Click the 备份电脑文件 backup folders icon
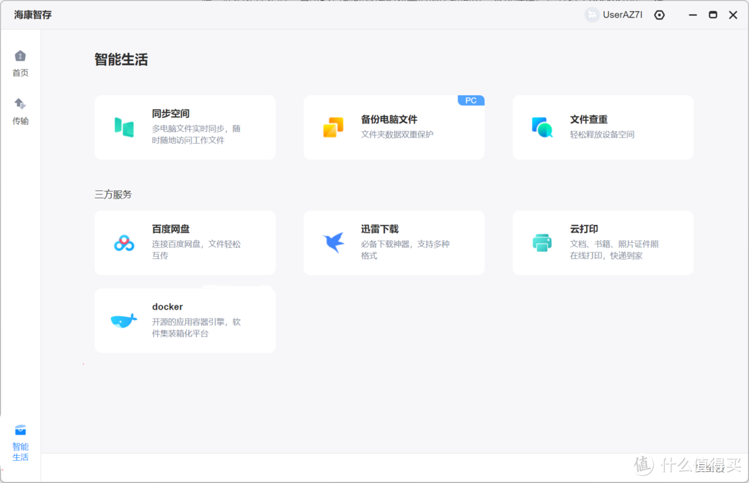 click(x=333, y=127)
